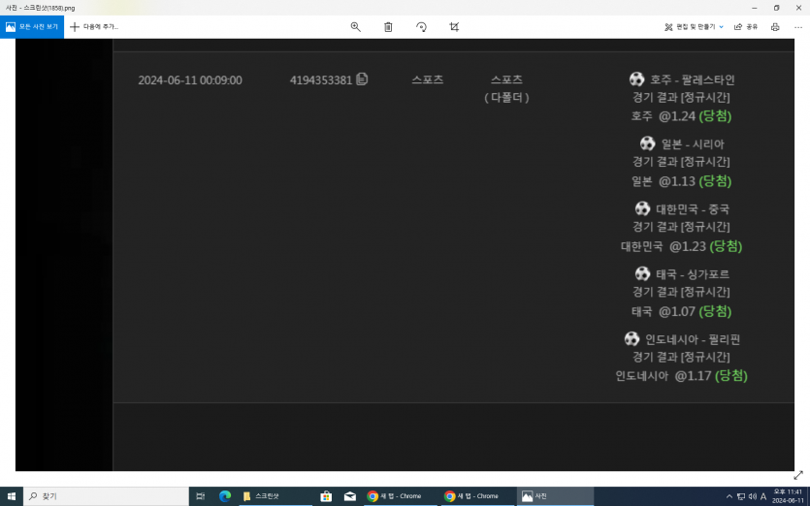This screenshot has height=506, width=810.
Task: Open the 편집 및 만들기 dropdown
Action: [694, 27]
